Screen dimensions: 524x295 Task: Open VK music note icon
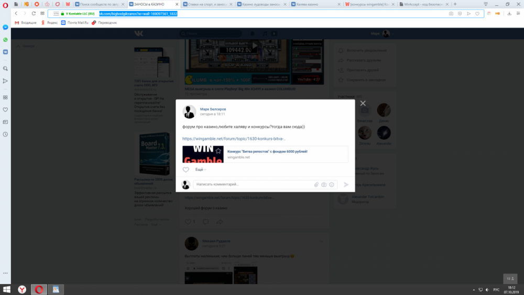click(265, 34)
